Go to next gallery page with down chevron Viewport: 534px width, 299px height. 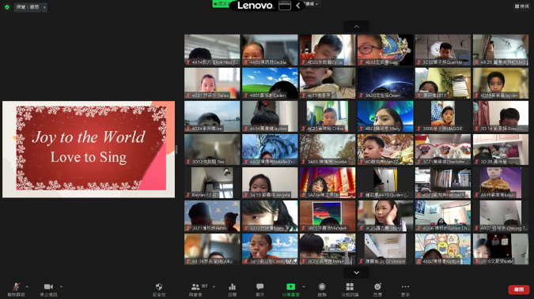[357, 272]
